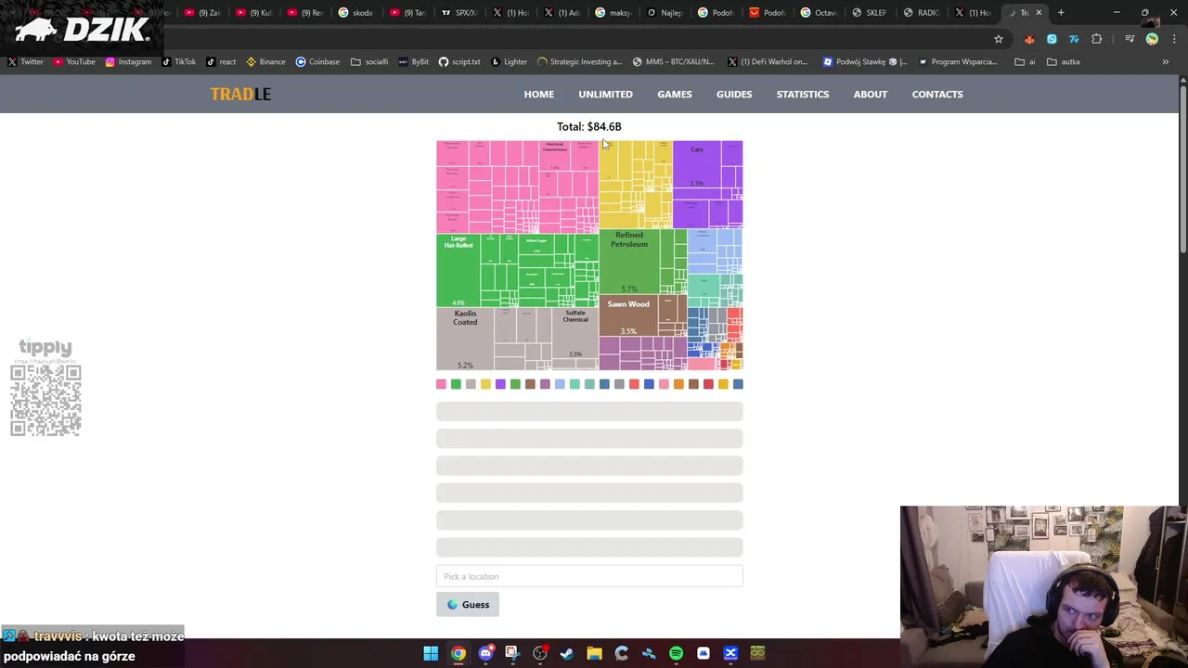Show hidden bookmarks overflow chevron

coord(1166,62)
